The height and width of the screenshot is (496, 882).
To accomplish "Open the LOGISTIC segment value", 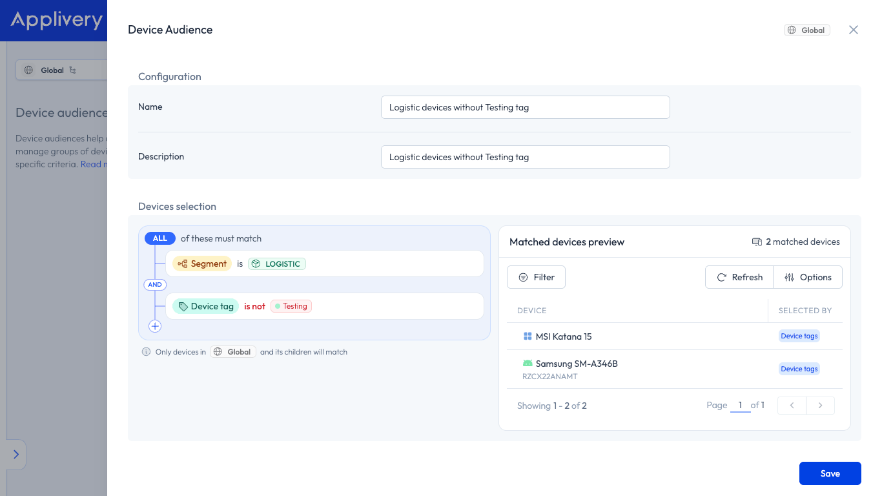I will point(277,263).
